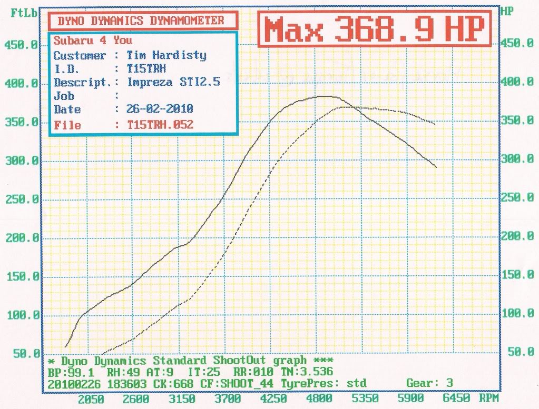The width and height of the screenshot is (539, 409).
Task: Click right HP axis value '100.0'
Action: click(519, 313)
